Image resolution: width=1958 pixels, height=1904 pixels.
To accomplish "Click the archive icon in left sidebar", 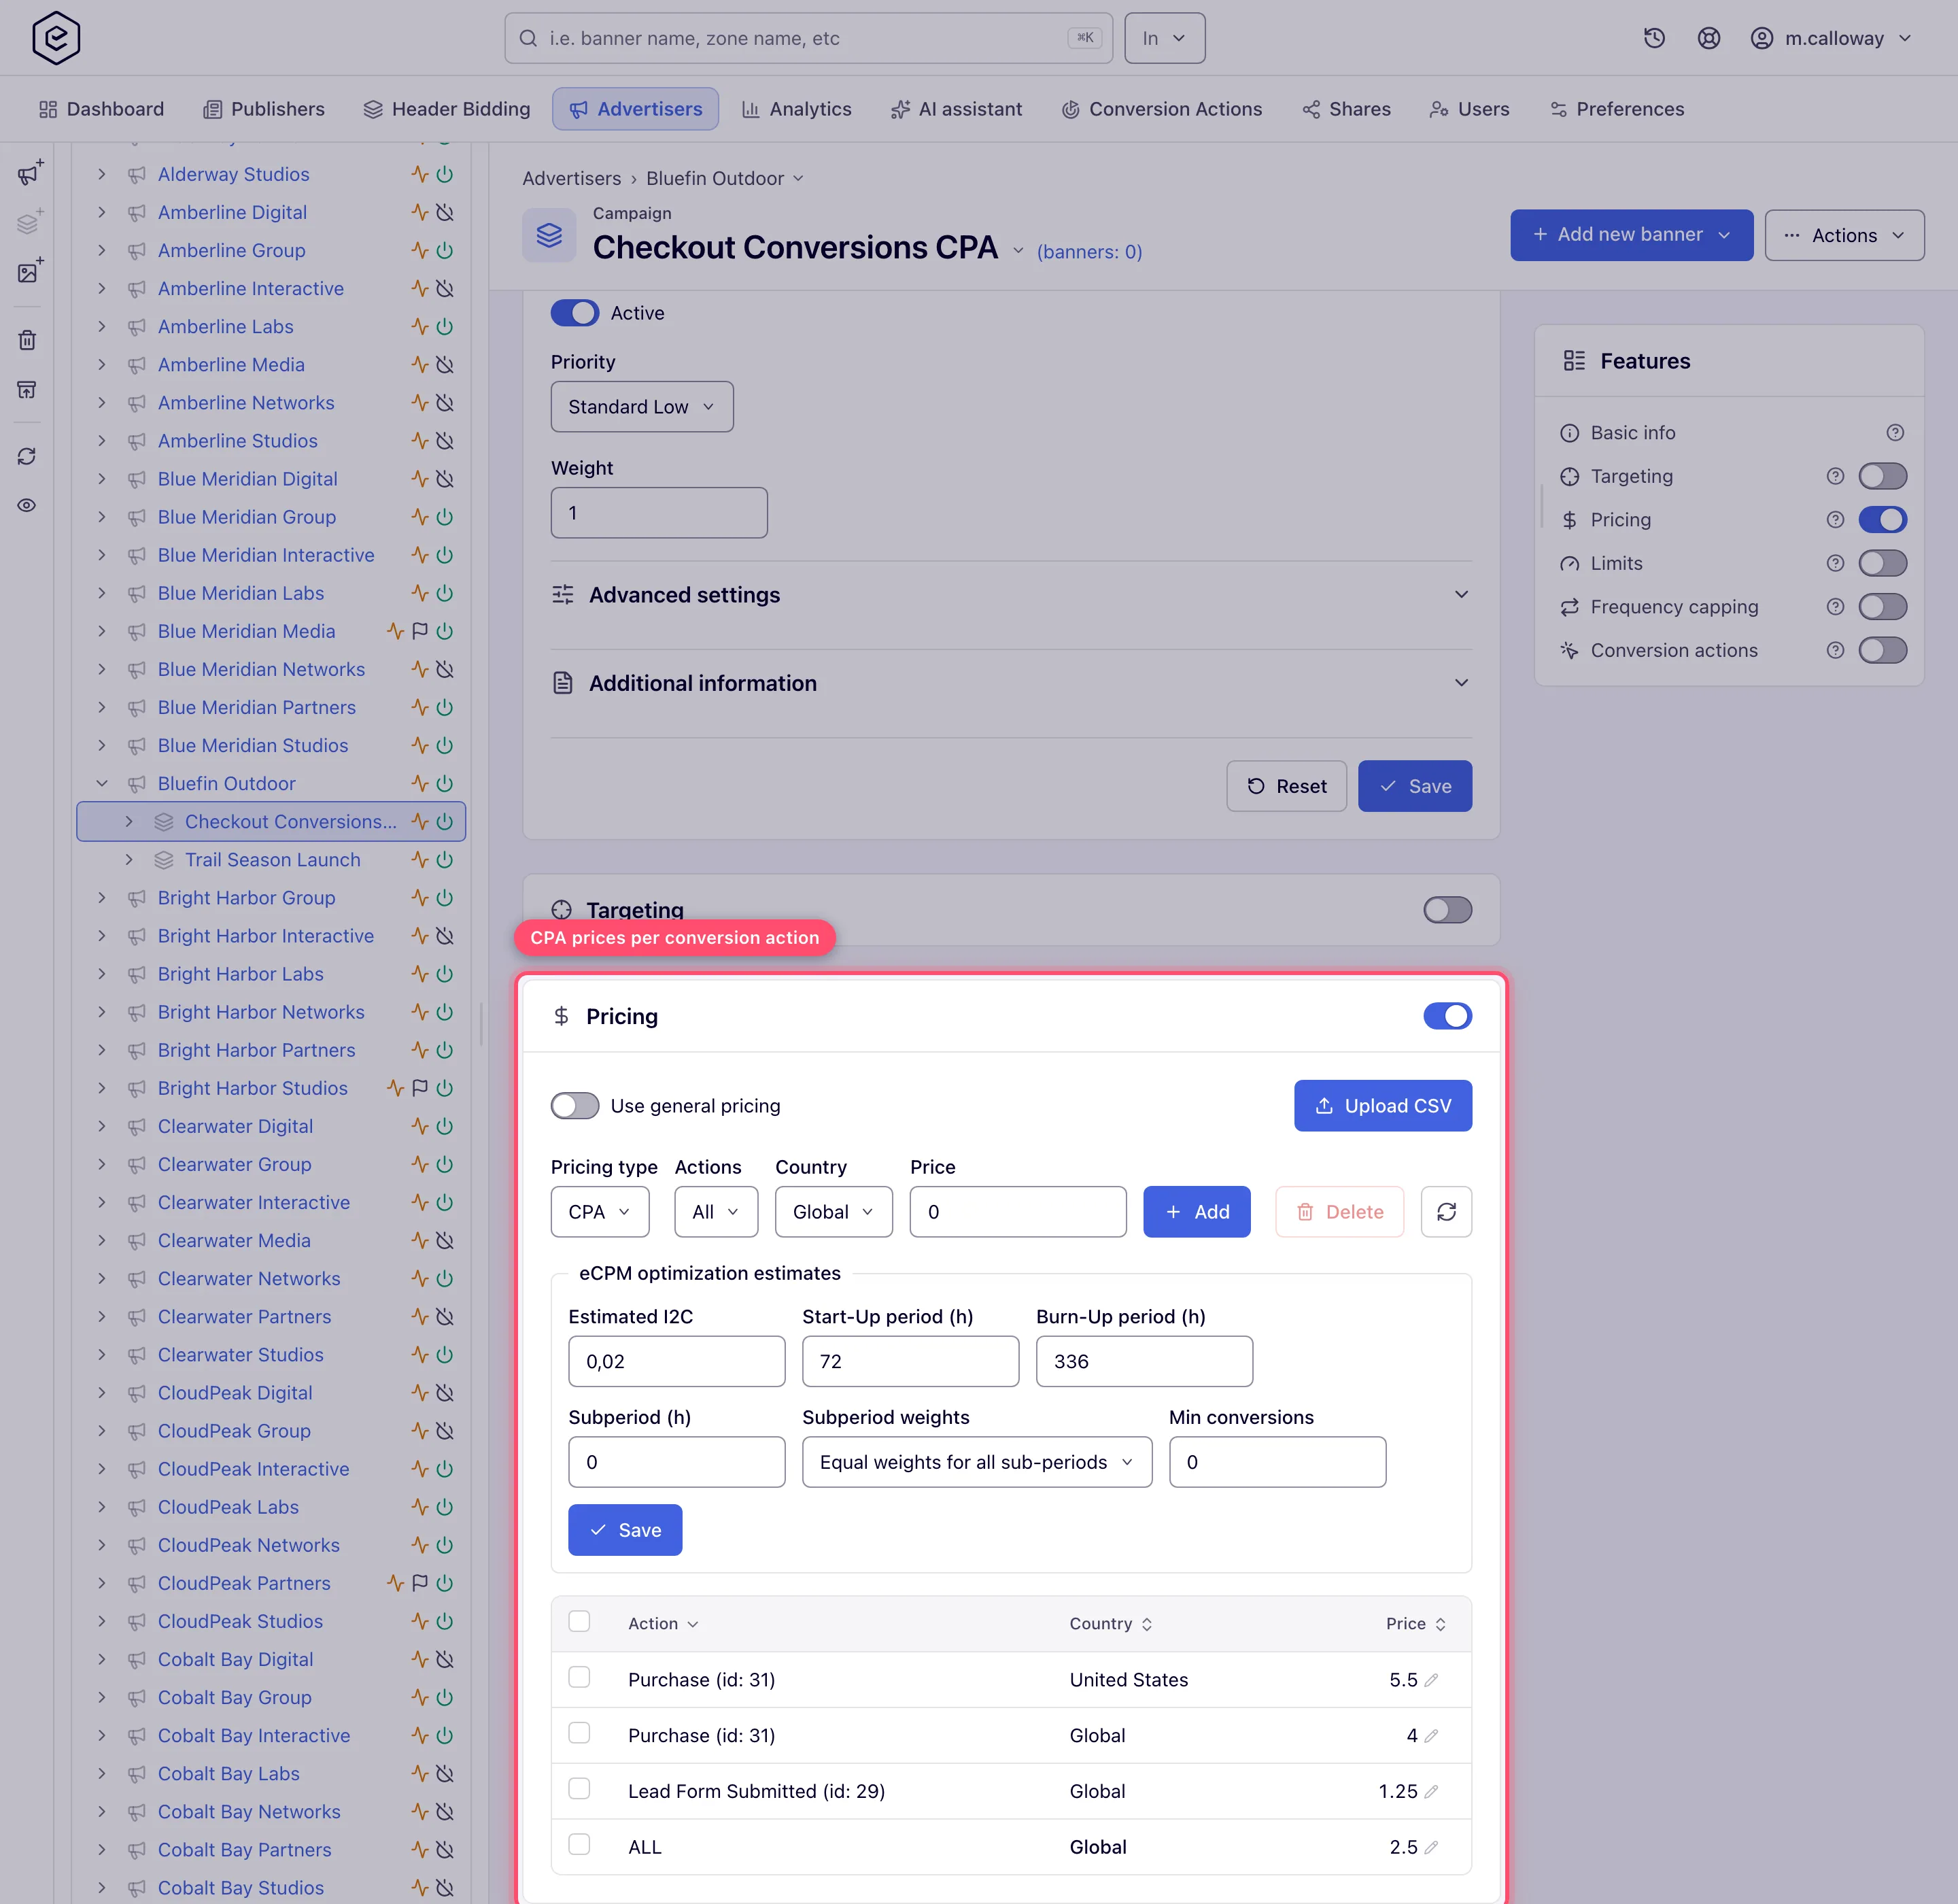I will point(27,389).
